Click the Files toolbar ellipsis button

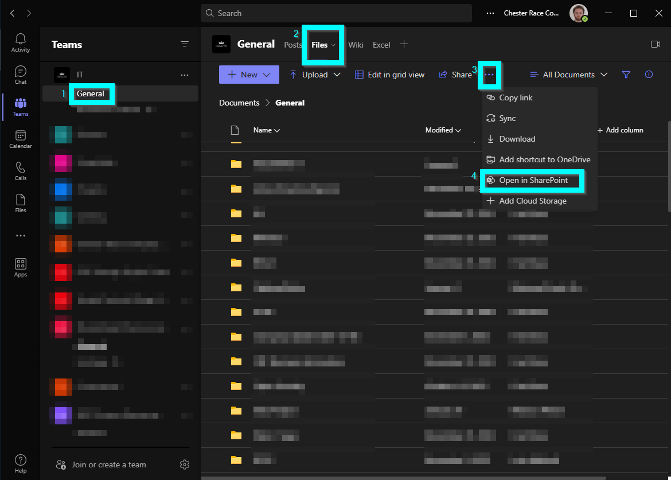pos(489,75)
